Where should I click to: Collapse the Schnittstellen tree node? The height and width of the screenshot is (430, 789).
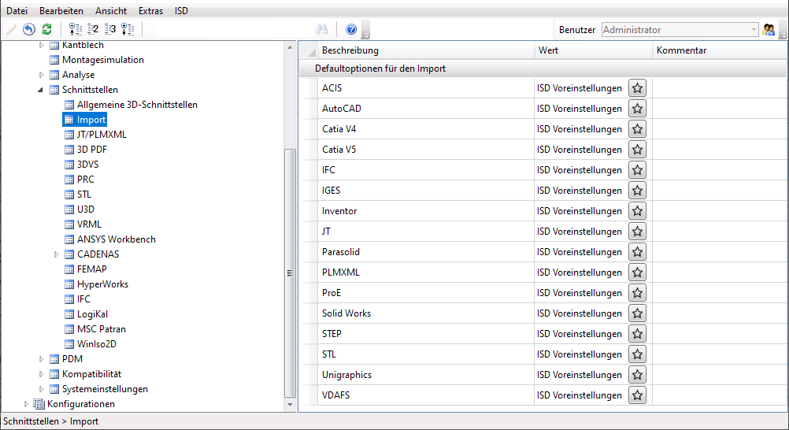[41, 90]
